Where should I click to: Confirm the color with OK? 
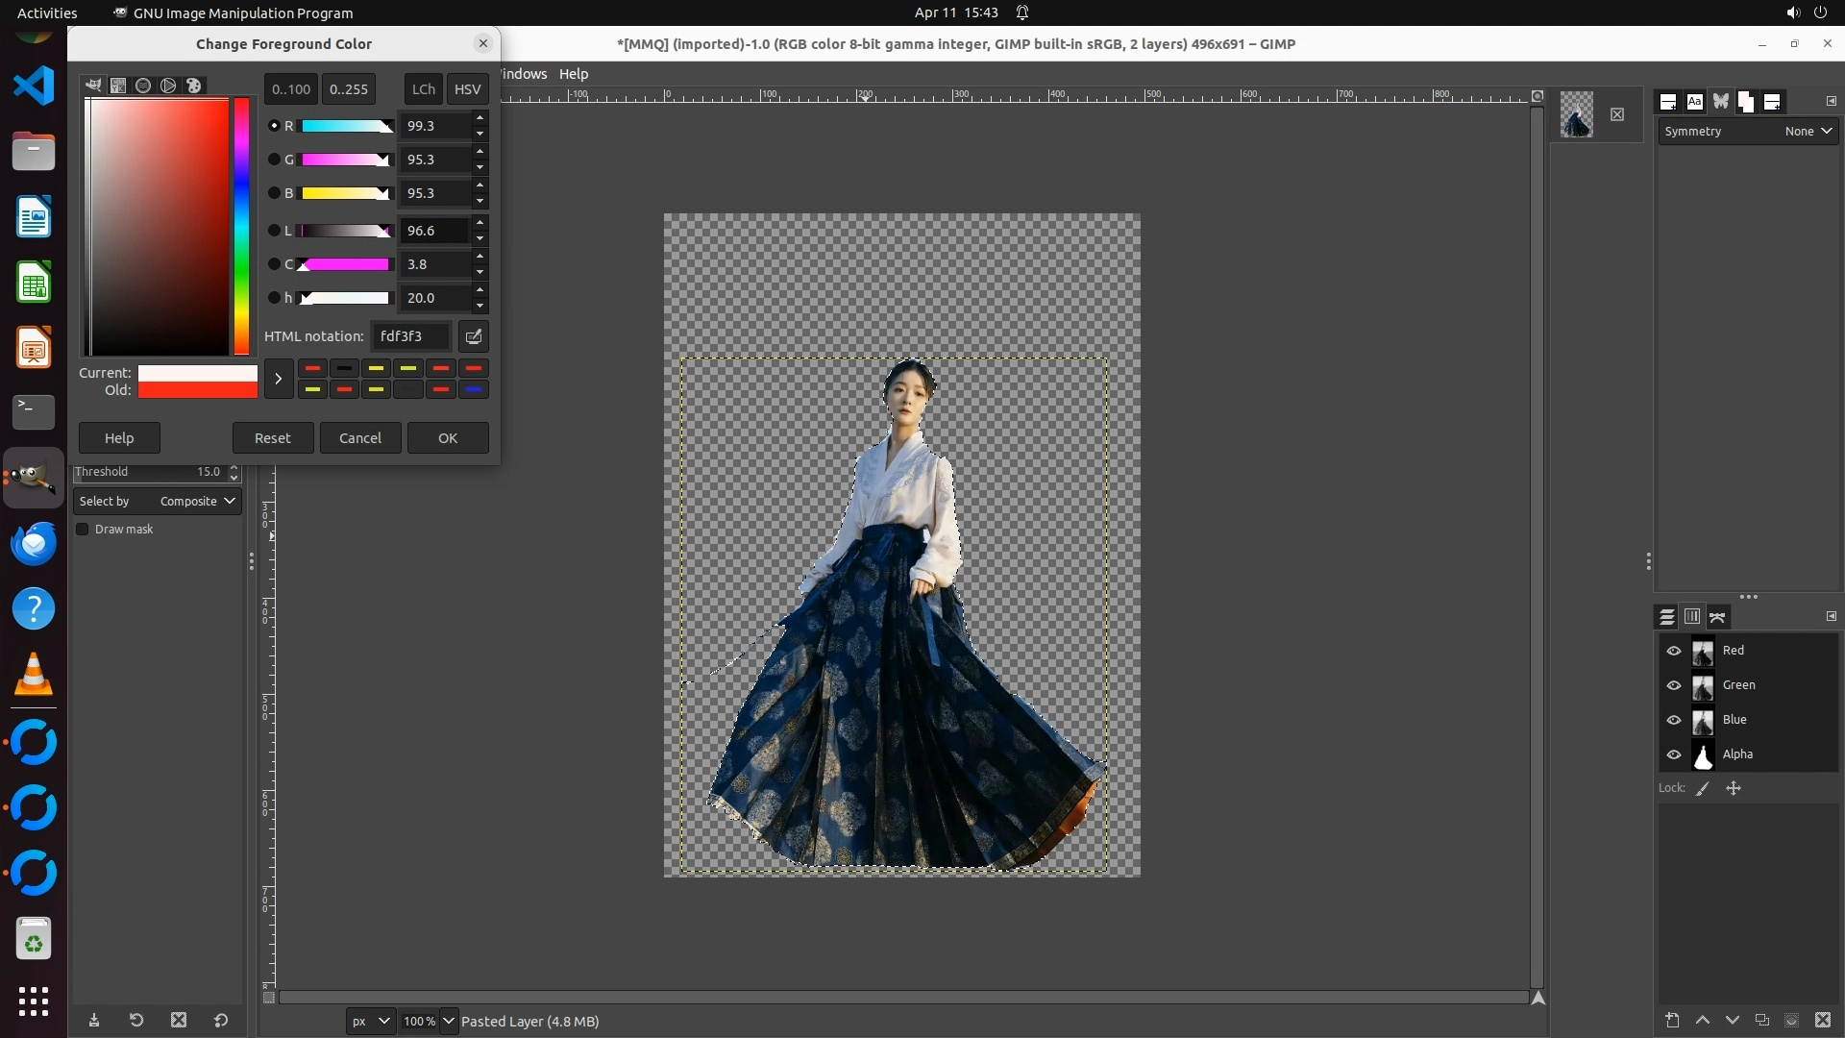448,437
